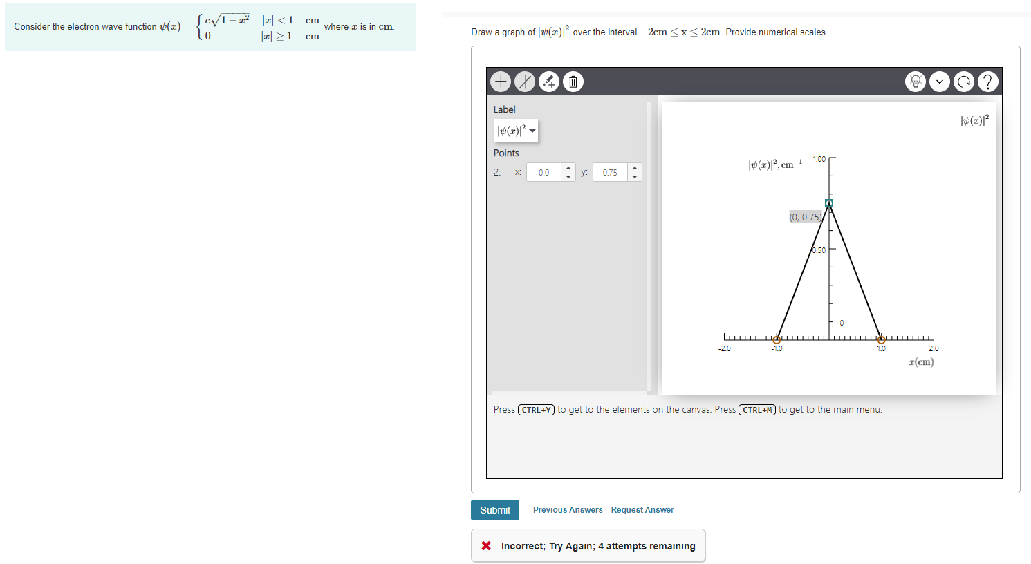Image resolution: width=1031 pixels, height=564 pixels.
Task: Click the point at x = 1 on the axis
Action: (881, 339)
